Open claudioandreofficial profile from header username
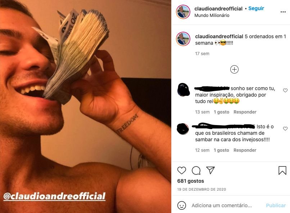This screenshot has height=213, width=290. [x=218, y=9]
